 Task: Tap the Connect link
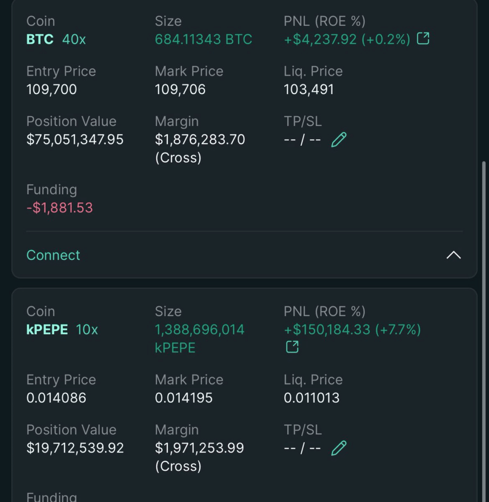pyautogui.click(x=53, y=255)
